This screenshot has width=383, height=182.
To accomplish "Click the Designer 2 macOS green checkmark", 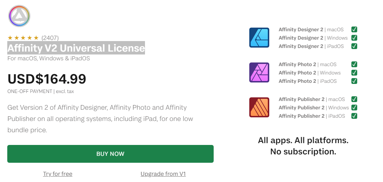I will [354, 29].
